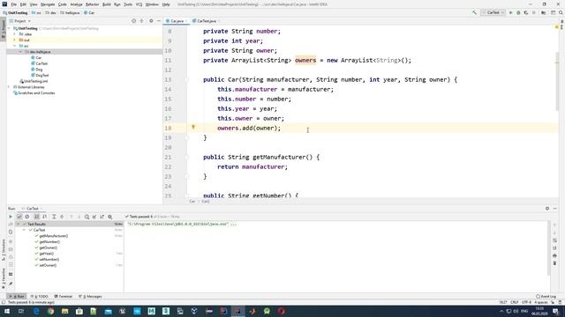Open IntelliJ IDEA from Windows taskbar
The height and width of the screenshot is (317, 565).
coord(237,311)
